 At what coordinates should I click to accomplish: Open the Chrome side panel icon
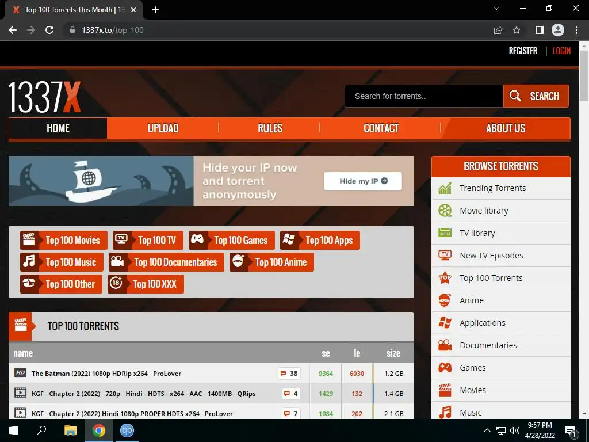click(540, 30)
